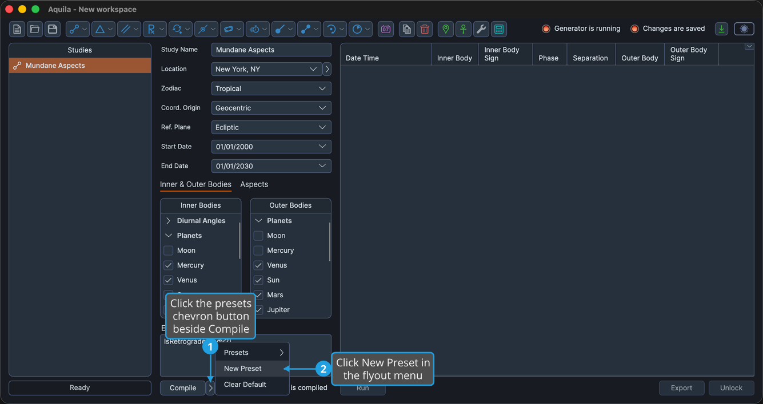This screenshot has height=404, width=763.
Task: Click the red trash delete icon
Action: 425,29
